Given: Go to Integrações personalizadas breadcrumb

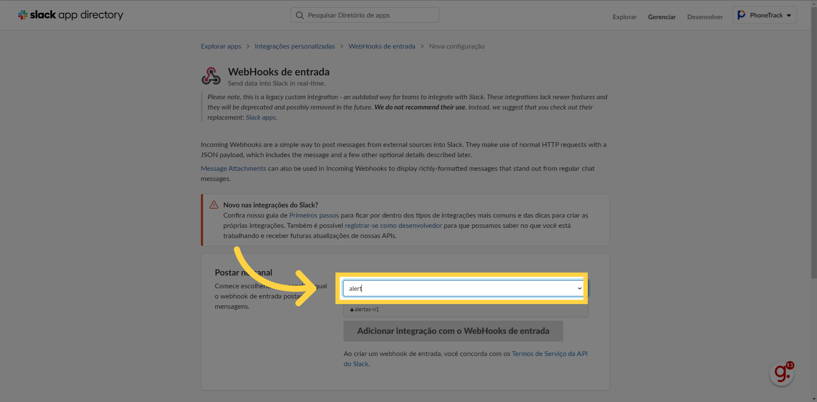Looking at the screenshot, I should point(295,46).
